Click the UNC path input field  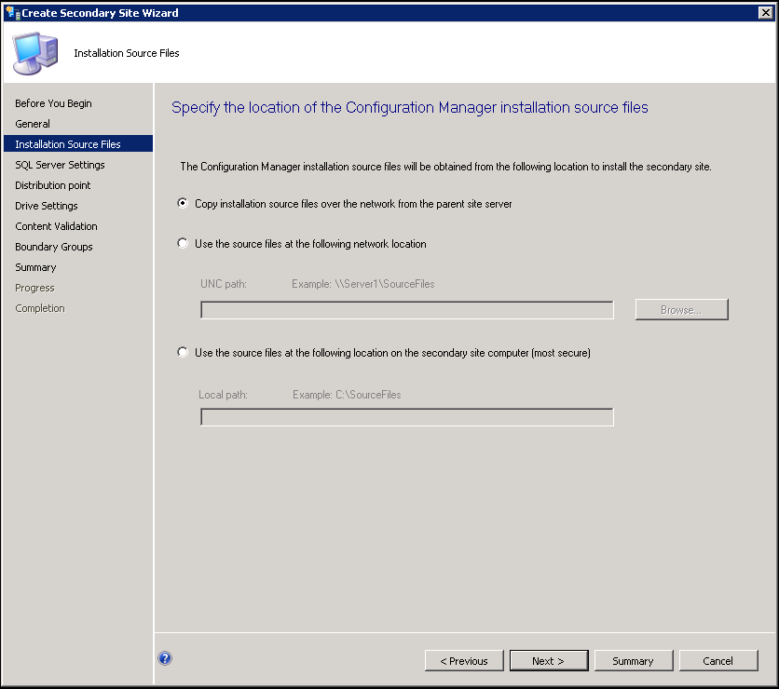[x=407, y=310]
